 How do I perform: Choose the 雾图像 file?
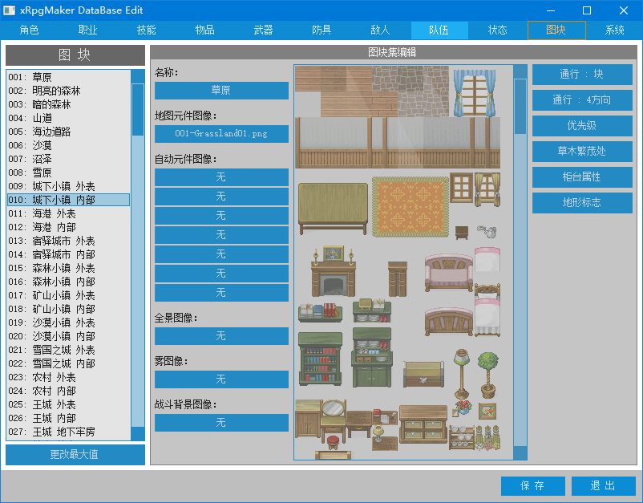[221, 379]
